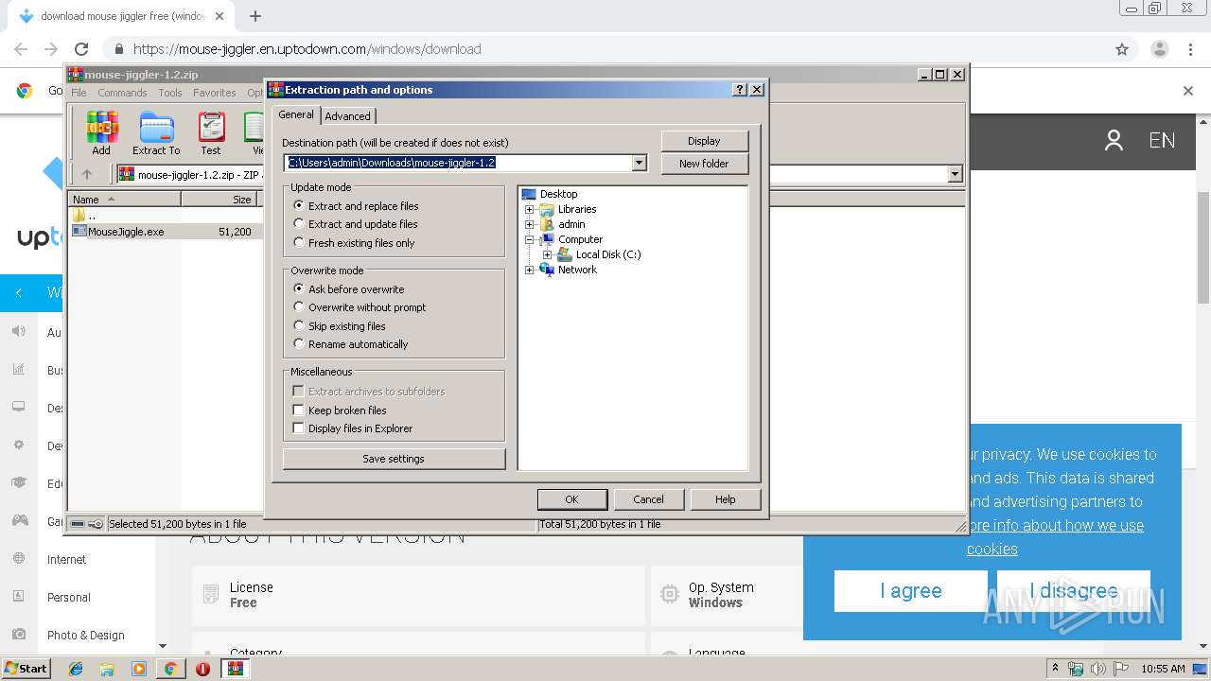Click the Display button
1211x681 pixels.
click(x=704, y=141)
